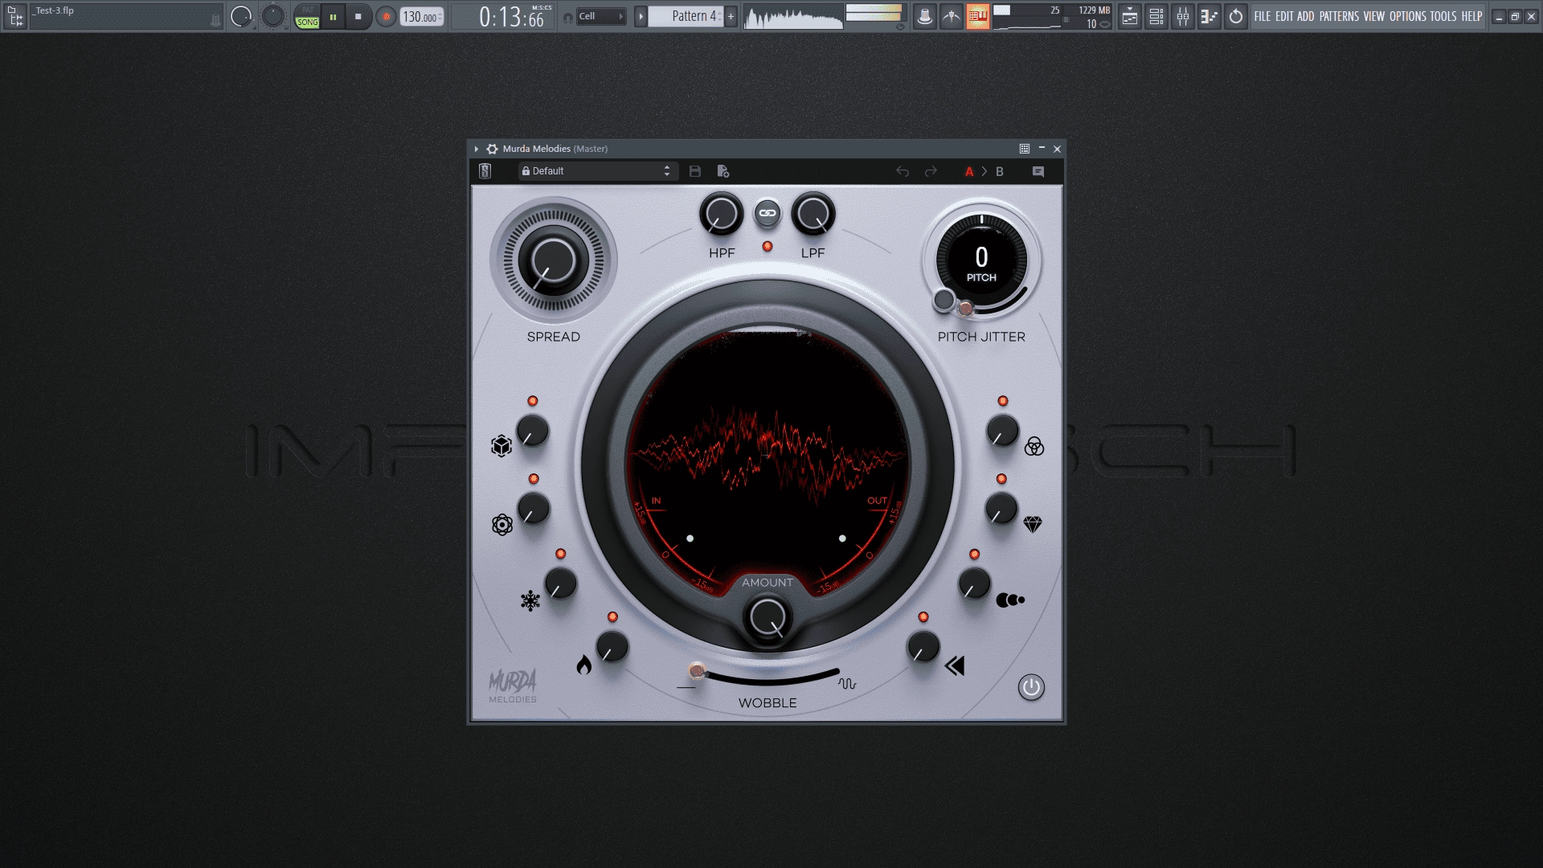Select the B state button
The height and width of the screenshot is (868, 1543).
pos(1000,171)
